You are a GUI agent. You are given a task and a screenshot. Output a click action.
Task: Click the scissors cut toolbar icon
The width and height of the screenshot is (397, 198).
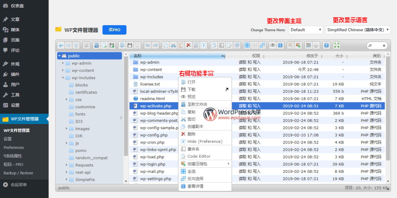pos(173,45)
